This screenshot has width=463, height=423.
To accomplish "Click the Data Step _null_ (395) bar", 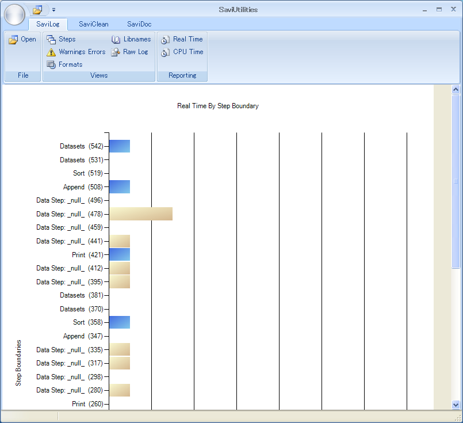I will point(120,282).
